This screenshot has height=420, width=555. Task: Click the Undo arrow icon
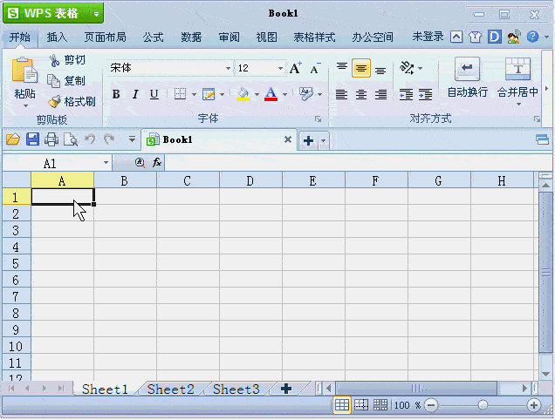[x=90, y=139]
